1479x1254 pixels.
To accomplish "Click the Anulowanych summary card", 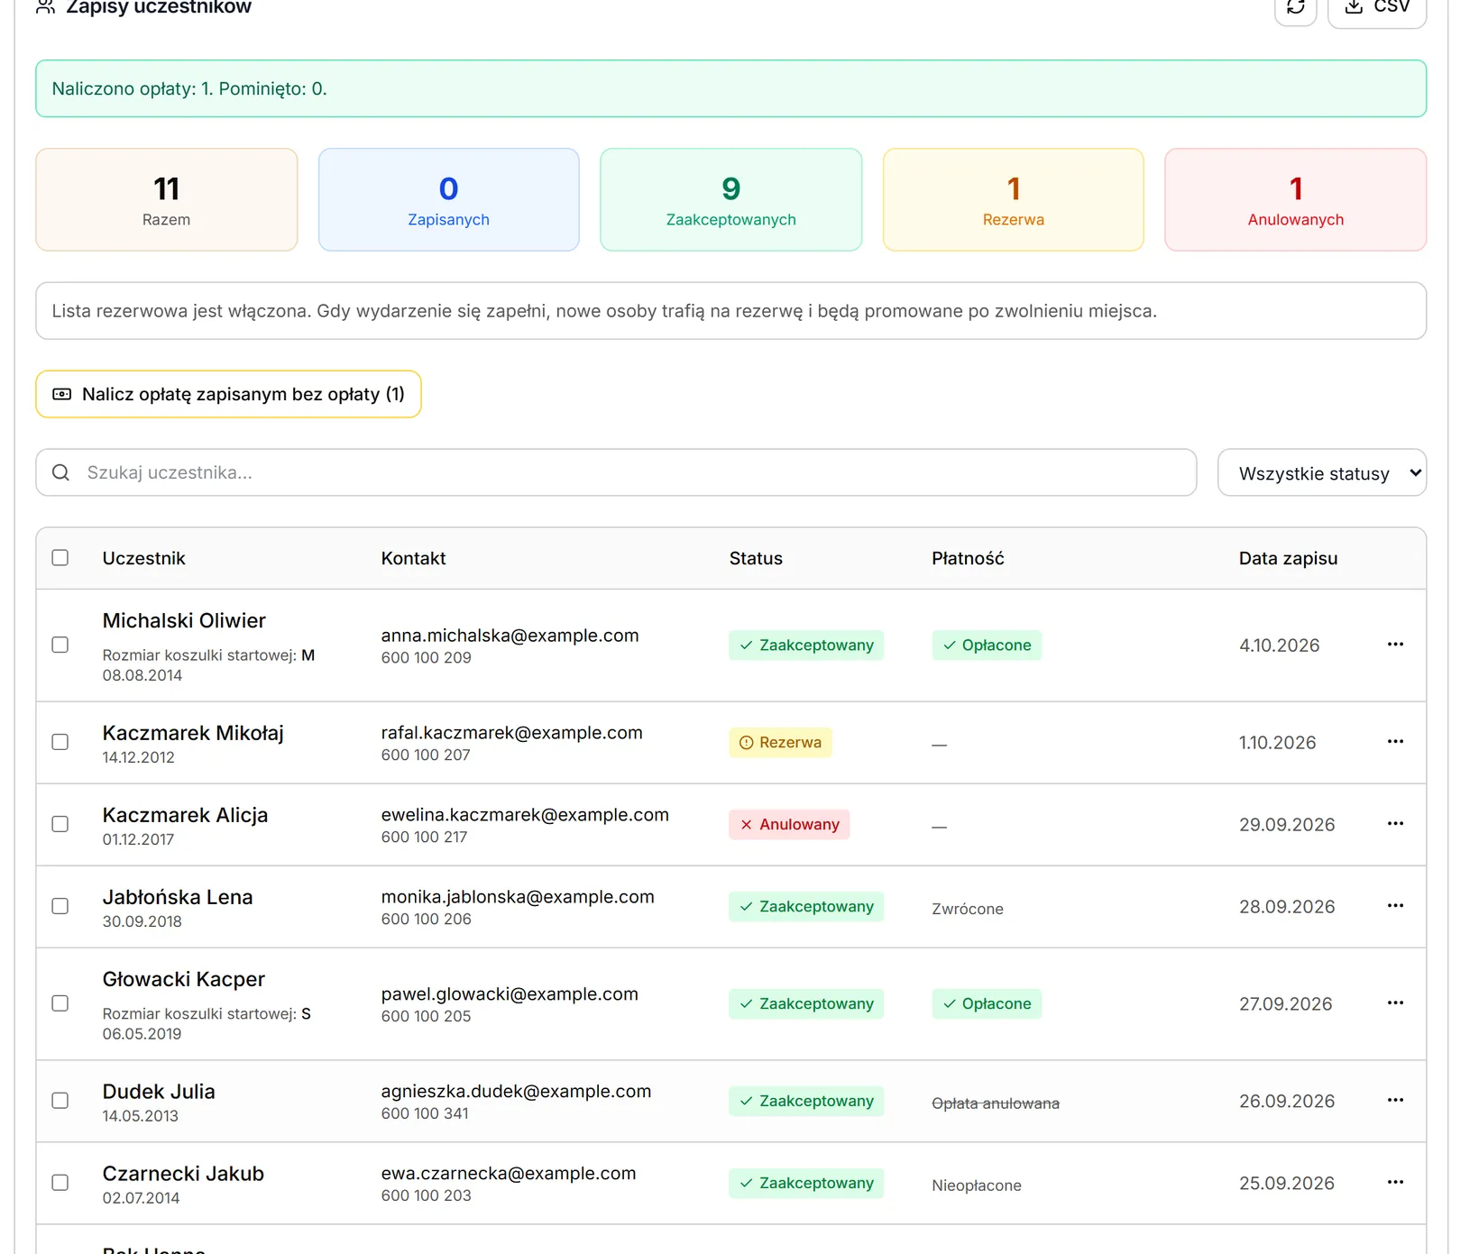I will (1296, 199).
